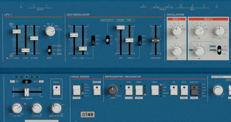Flip the DCO 2 SYNC / NORM switch
The height and width of the screenshot is (122, 231).
tap(219, 50)
